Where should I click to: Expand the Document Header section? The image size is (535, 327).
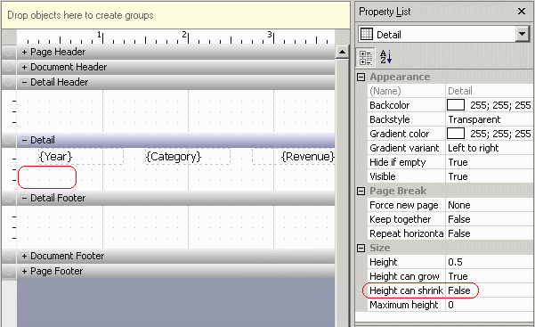(24, 67)
